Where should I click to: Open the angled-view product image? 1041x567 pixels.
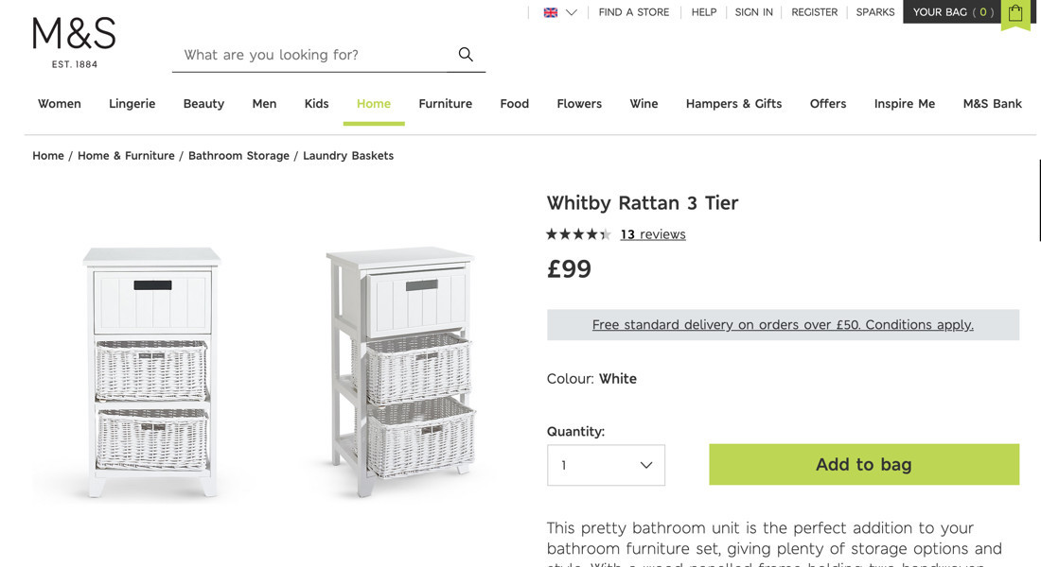click(401, 371)
